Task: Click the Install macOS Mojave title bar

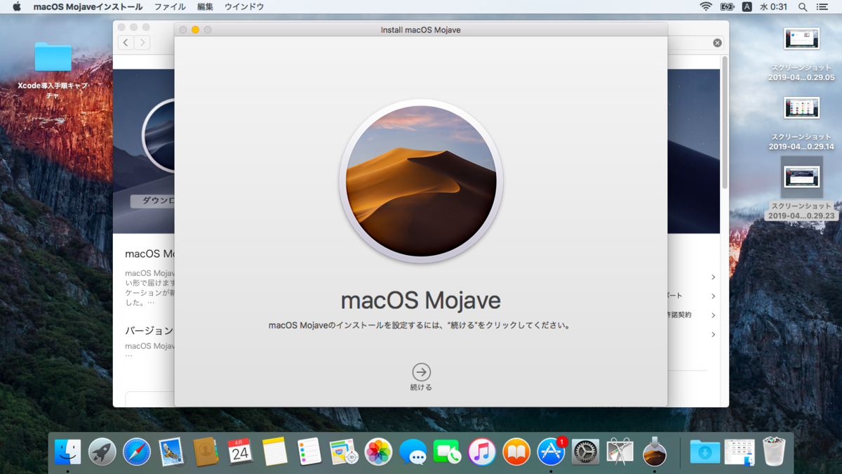Action: tap(421, 29)
